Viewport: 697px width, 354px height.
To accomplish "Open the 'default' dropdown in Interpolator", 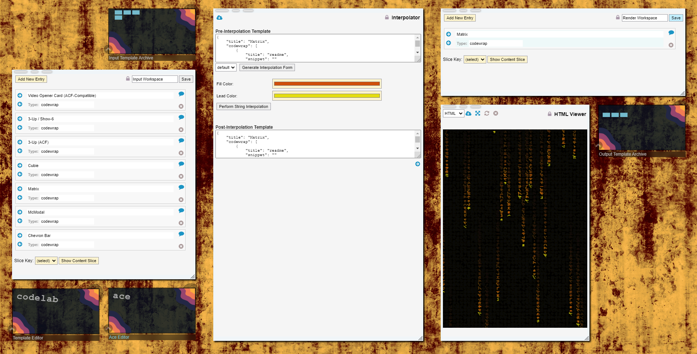I will point(226,67).
